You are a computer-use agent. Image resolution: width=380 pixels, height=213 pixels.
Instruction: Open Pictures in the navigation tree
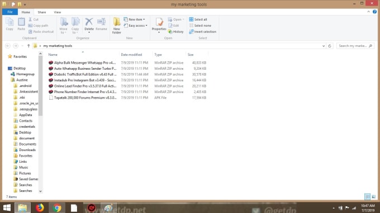(22, 173)
